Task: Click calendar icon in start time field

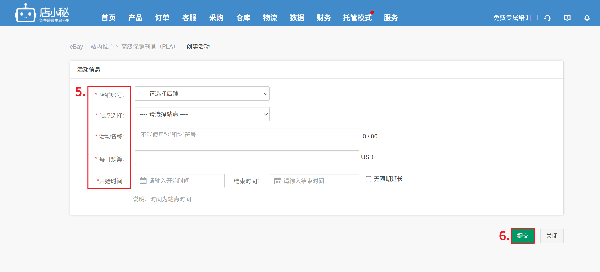Action: [x=143, y=181]
